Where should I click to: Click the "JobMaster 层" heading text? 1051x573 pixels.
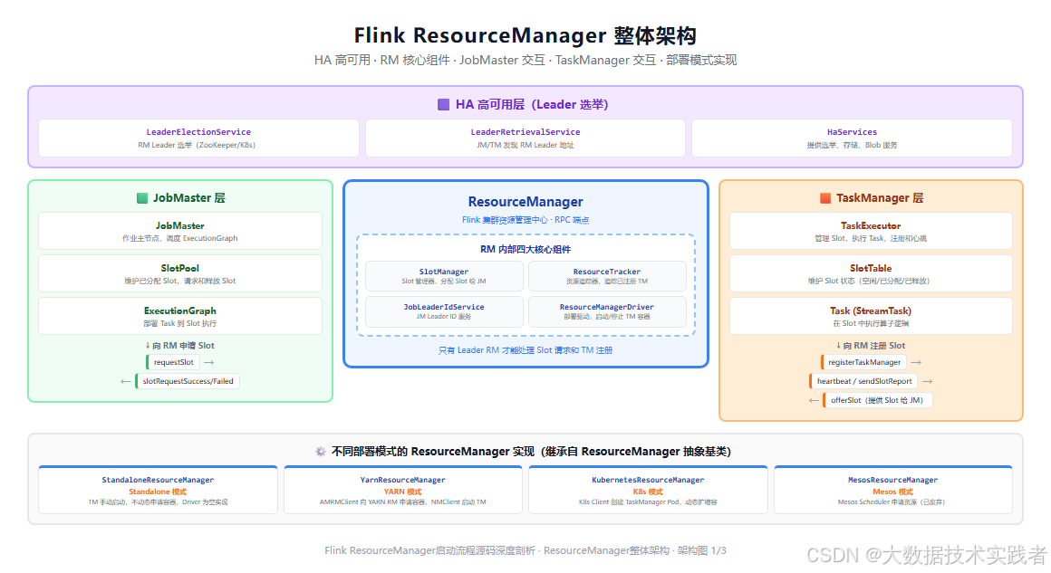[189, 198]
